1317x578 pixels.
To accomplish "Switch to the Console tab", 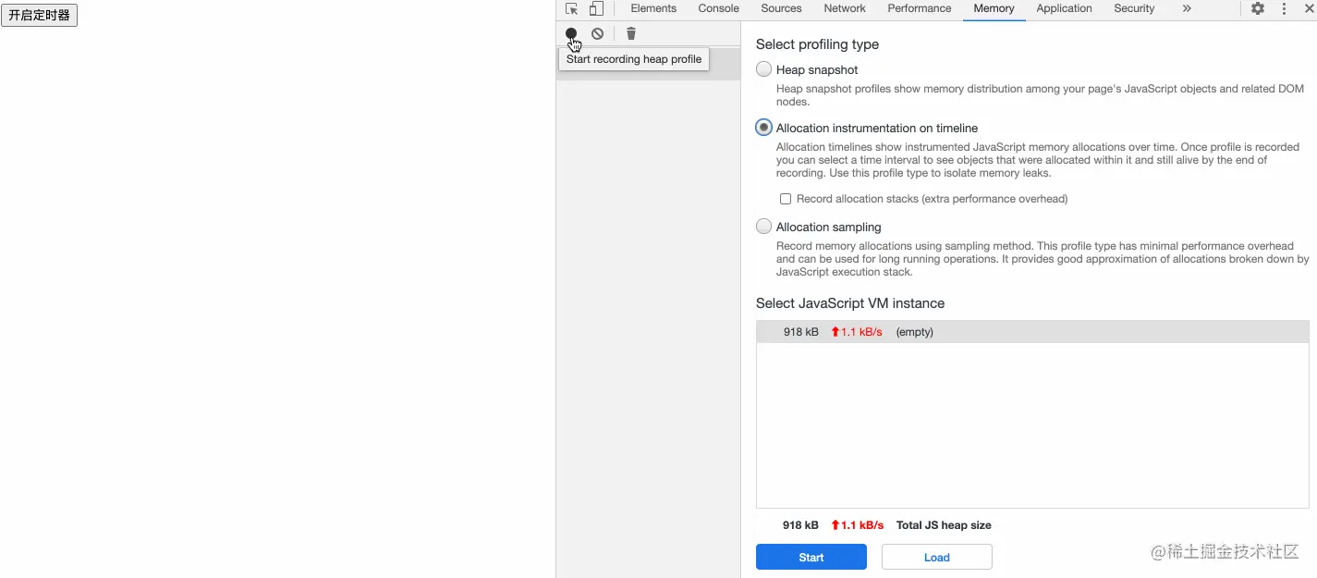I will [x=718, y=8].
